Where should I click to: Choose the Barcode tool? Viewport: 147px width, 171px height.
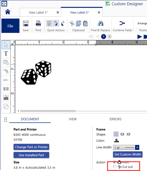(6, 89)
